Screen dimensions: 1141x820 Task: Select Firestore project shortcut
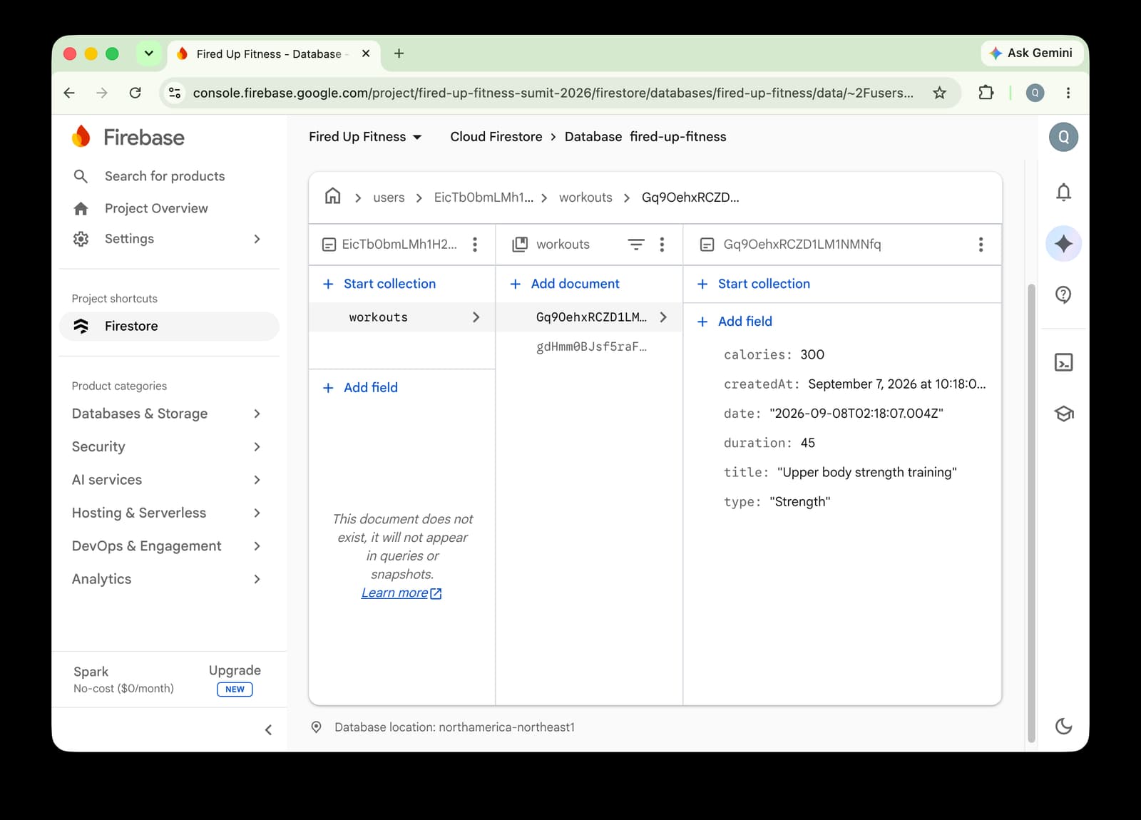(169, 326)
